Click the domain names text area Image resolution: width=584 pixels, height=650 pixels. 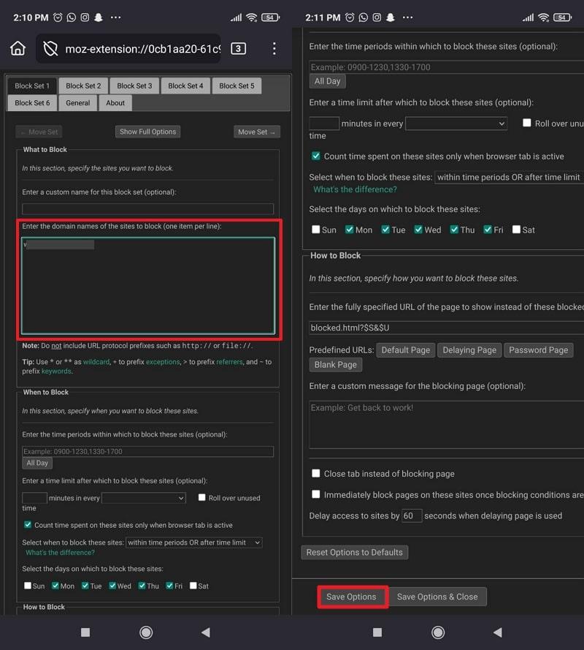(x=148, y=285)
